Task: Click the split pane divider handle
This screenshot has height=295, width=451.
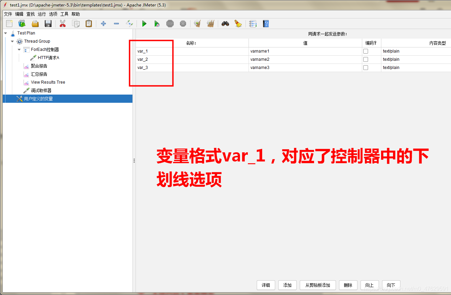Action: (x=134, y=160)
